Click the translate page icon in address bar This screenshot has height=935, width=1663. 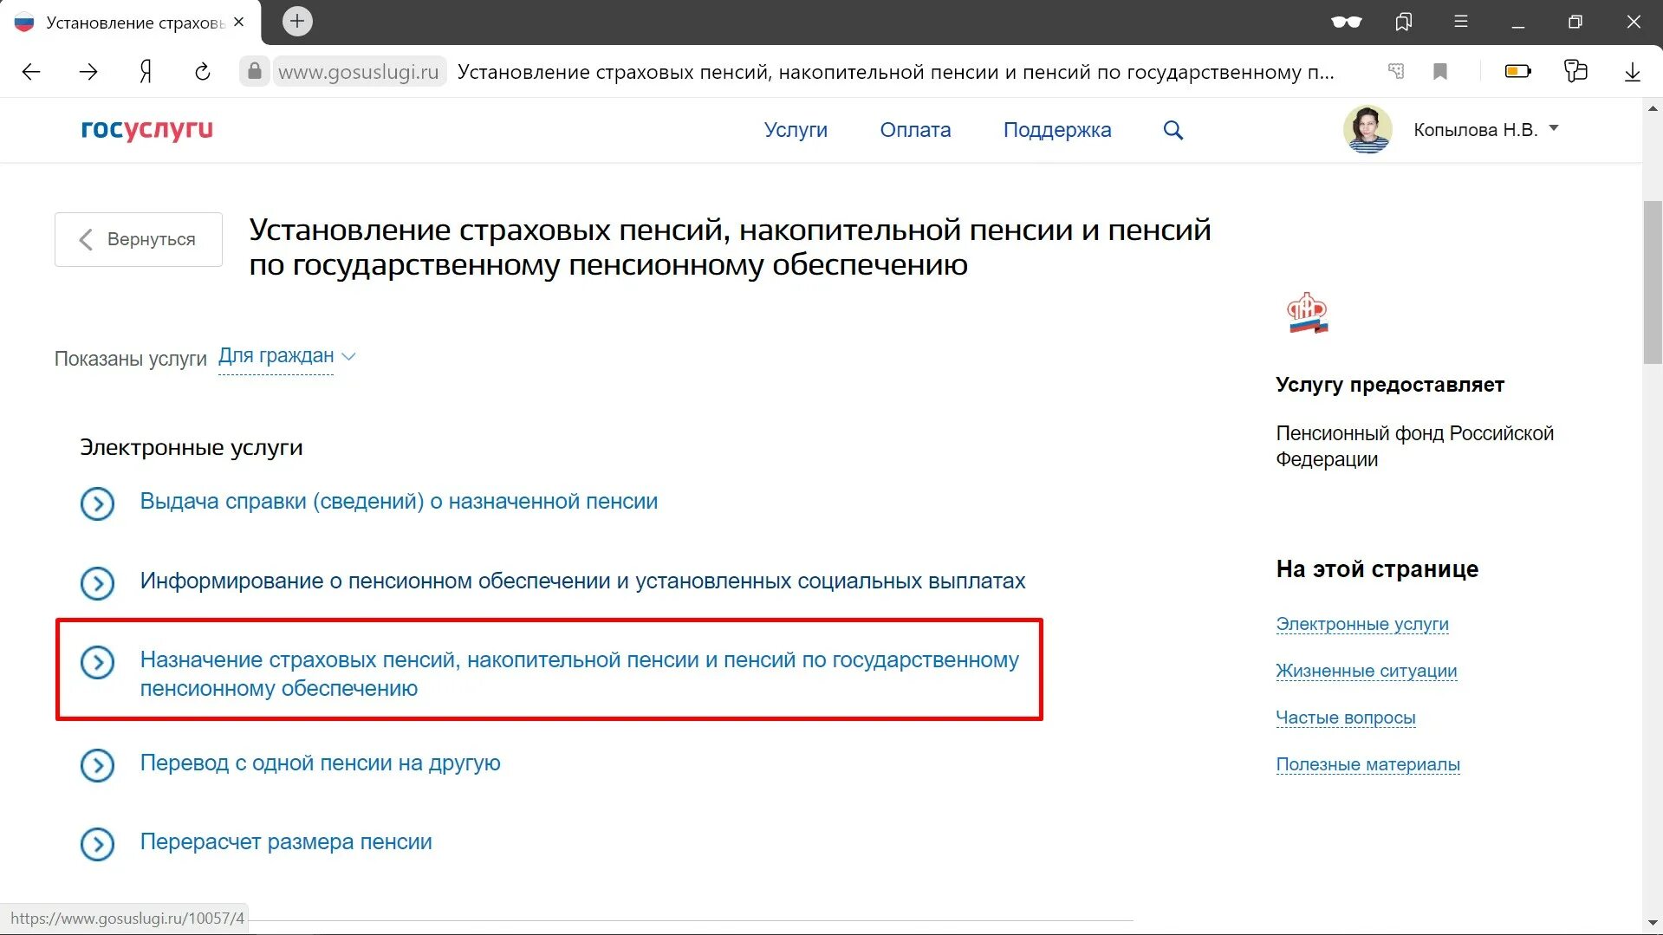pos(1396,71)
